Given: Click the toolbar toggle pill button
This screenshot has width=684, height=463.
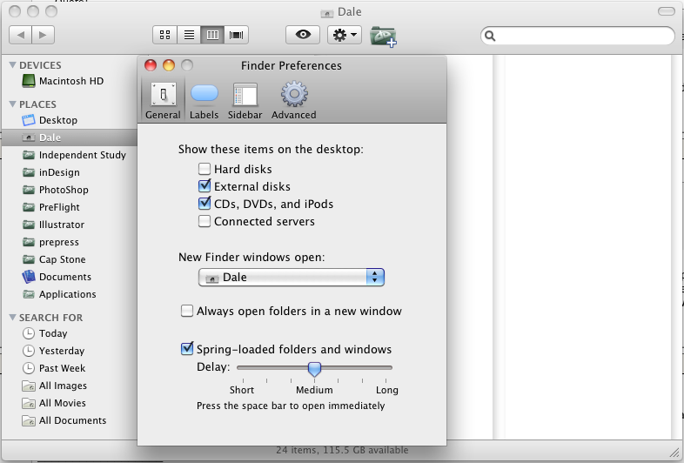Looking at the screenshot, I should [666, 11].
